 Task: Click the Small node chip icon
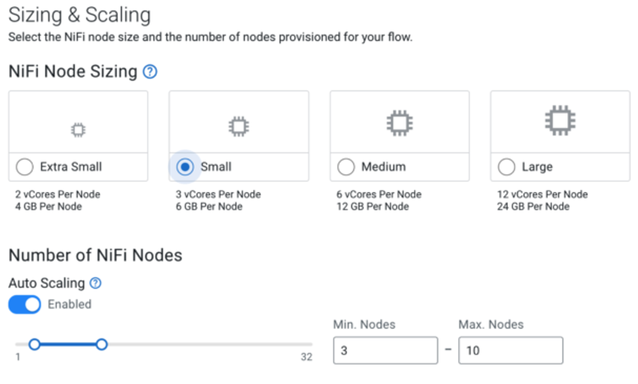pyautogui.click(x=239, y=127)
